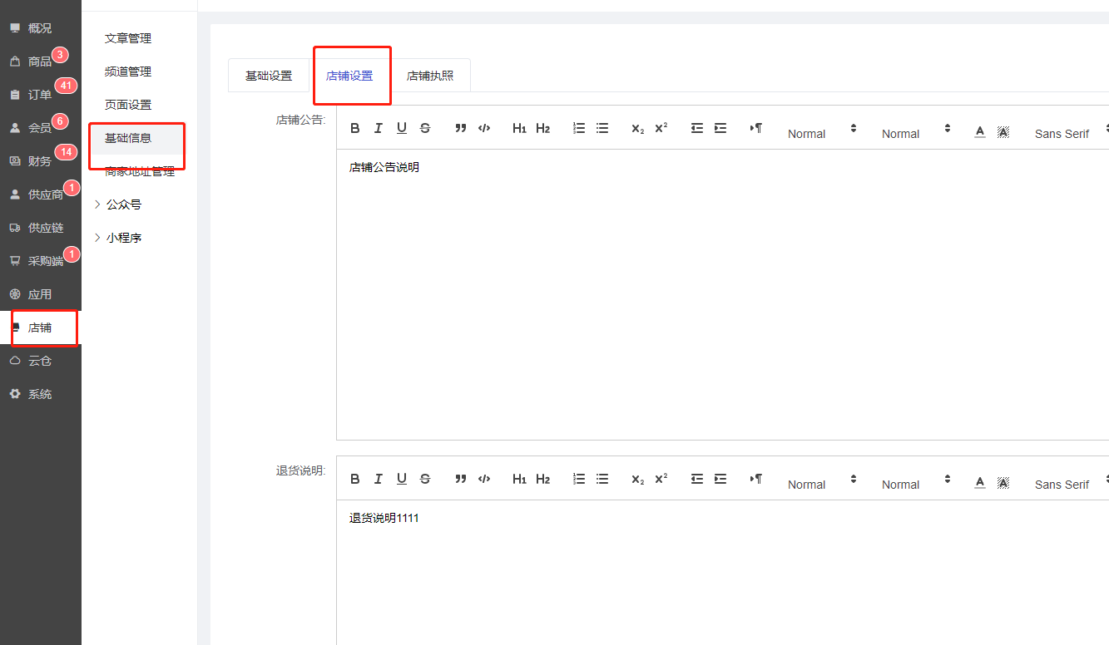The width and height of the screenshot is (1109, 645).
Task: Increase indent in store announcement editor
Action: point(720,128)
